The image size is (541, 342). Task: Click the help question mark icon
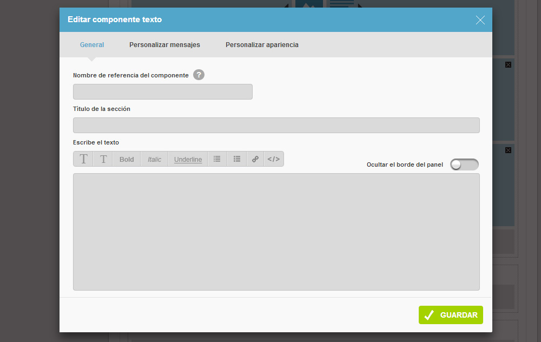coord(199,75)
